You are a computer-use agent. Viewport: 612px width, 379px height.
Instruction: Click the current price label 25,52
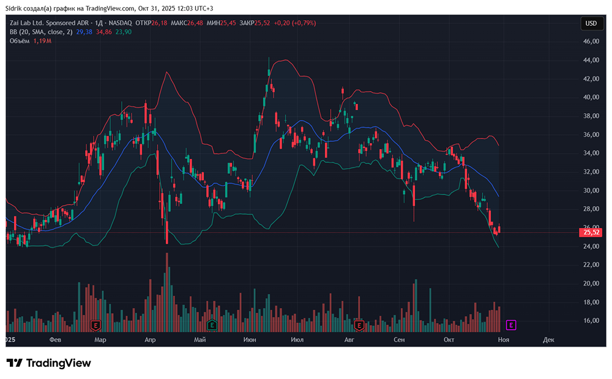(x=591, y=232)
